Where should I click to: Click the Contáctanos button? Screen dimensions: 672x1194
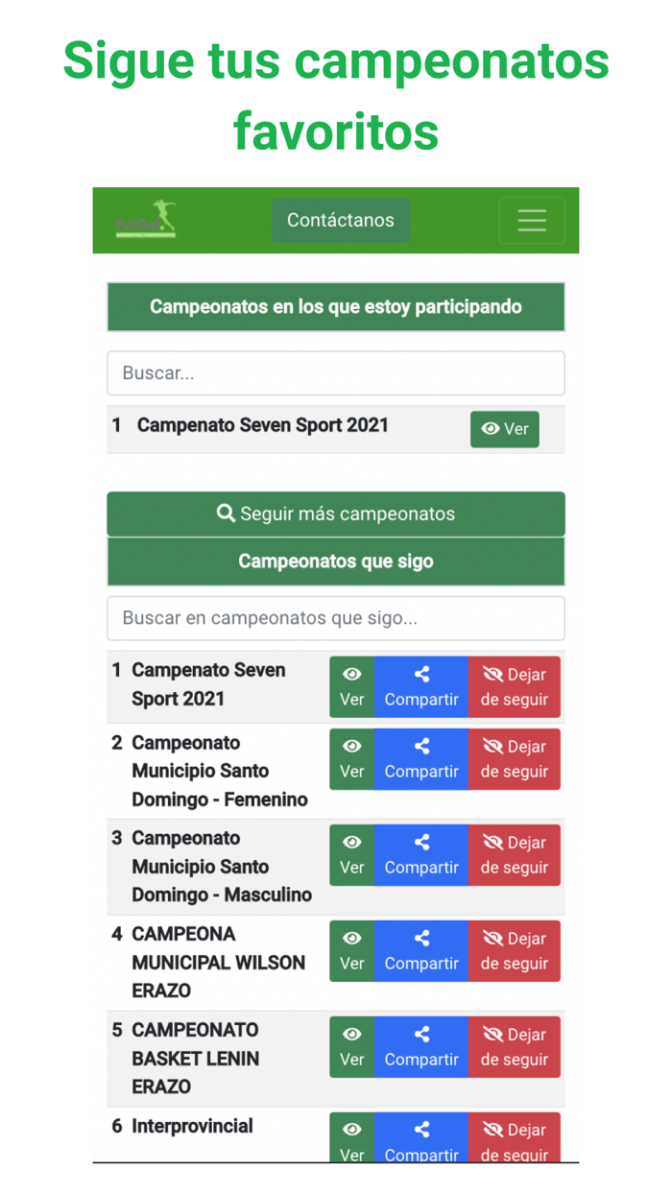point(341,220)
